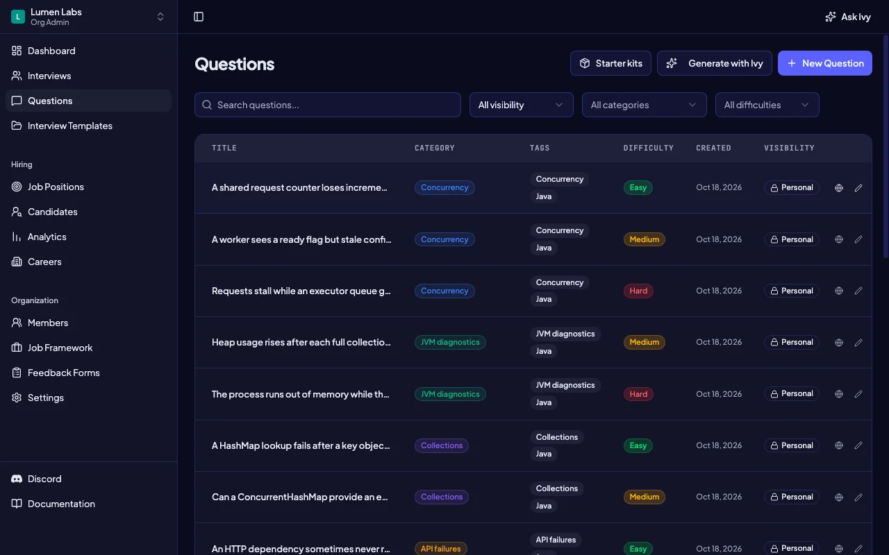Navigate to Interview Templates
889x555 pixels.
point(88,126)
